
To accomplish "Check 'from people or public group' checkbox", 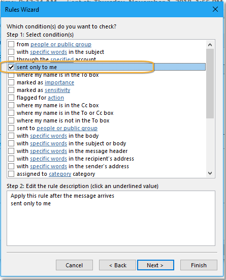I will [11, 44].
